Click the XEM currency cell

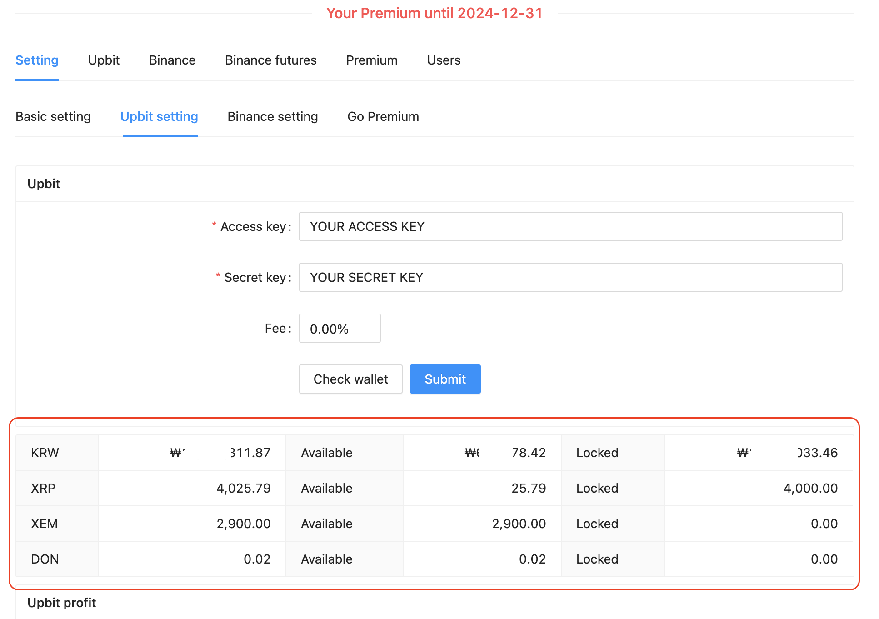pos(44,524)
